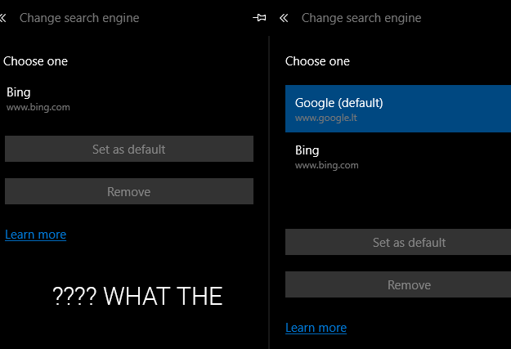Click the Choose one label in the left panel
The height and width of the screenshot is (349, 511).
coord(35,61)
